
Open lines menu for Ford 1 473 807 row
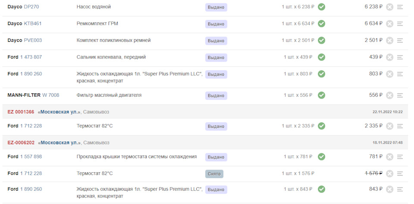point(400,57)
